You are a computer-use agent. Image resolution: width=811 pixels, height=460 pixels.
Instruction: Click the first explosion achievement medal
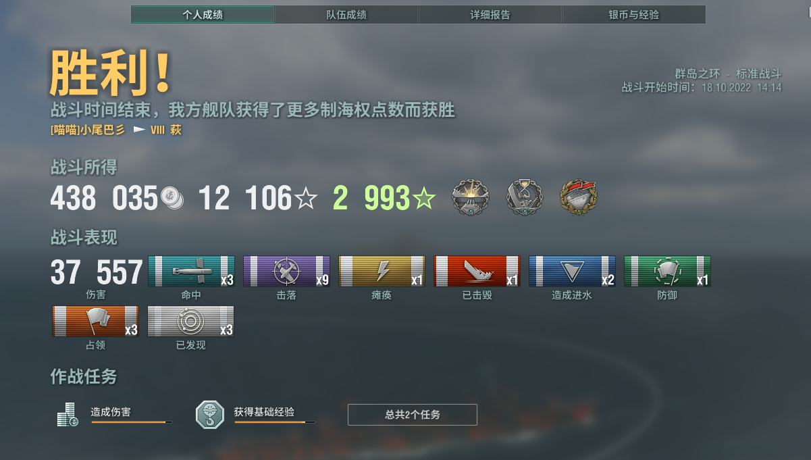(469, 197)
